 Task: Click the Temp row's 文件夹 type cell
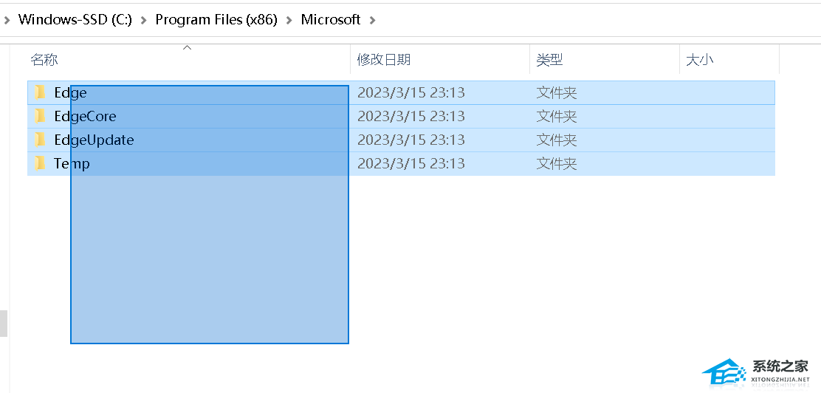[557, 163]
